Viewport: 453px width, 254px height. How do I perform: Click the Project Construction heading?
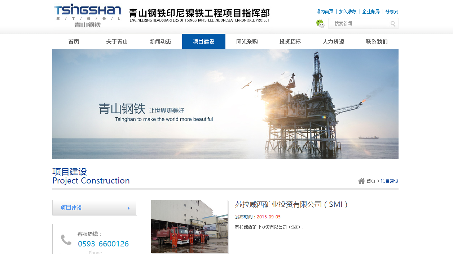point(91,181)
